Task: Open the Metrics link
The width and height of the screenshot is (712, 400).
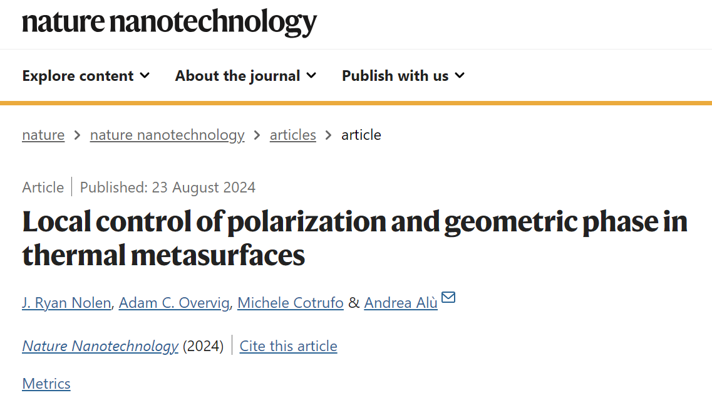Action: (x=46, y=384)
